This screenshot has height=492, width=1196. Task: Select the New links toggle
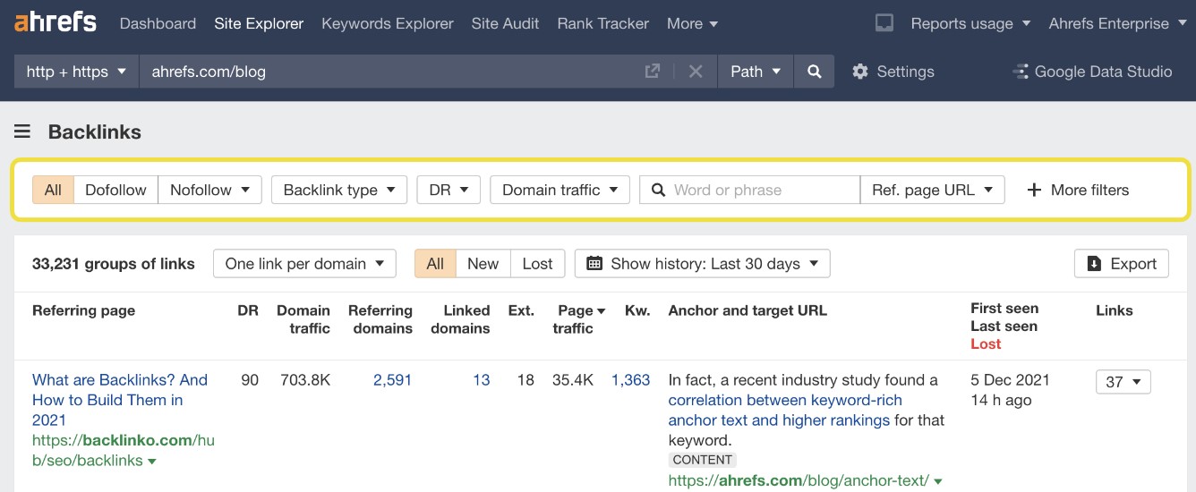click(x=483, y=264)
